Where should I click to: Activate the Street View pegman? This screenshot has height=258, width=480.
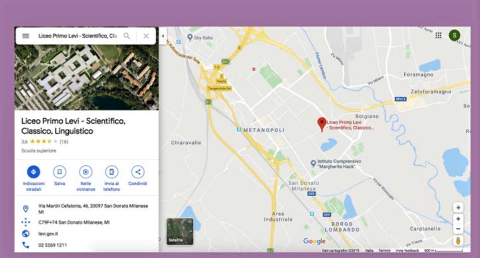click(458, 241)
